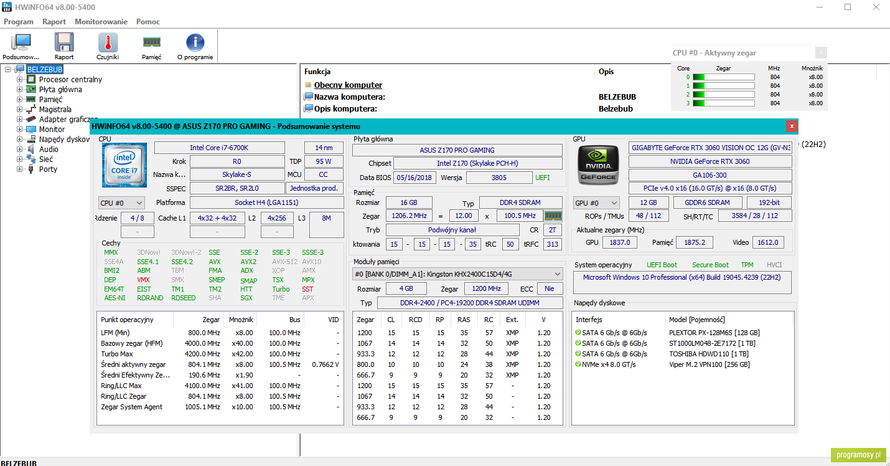Click the Płyta główna tree icon
Viewport: 890px width, 466px height.
tap(31, 90)
